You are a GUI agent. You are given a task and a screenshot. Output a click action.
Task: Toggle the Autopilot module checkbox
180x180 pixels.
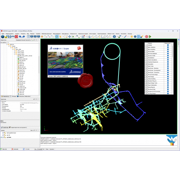point(168,45)
